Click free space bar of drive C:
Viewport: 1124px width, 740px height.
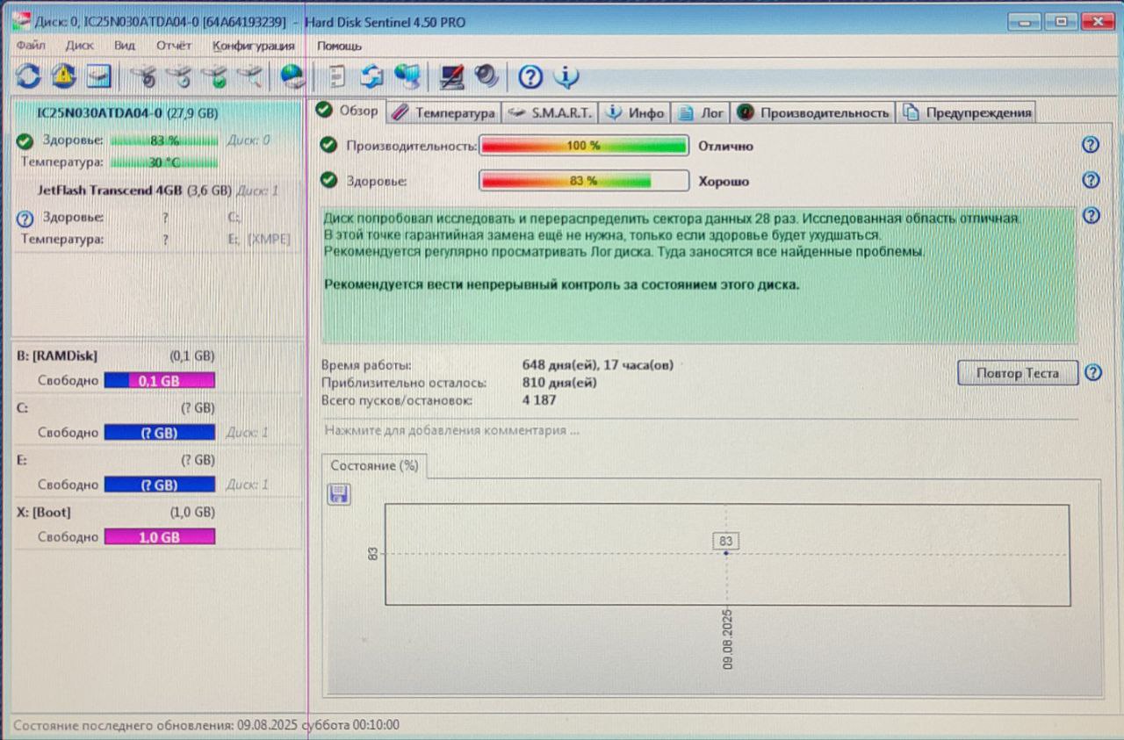tap(159, 433)
